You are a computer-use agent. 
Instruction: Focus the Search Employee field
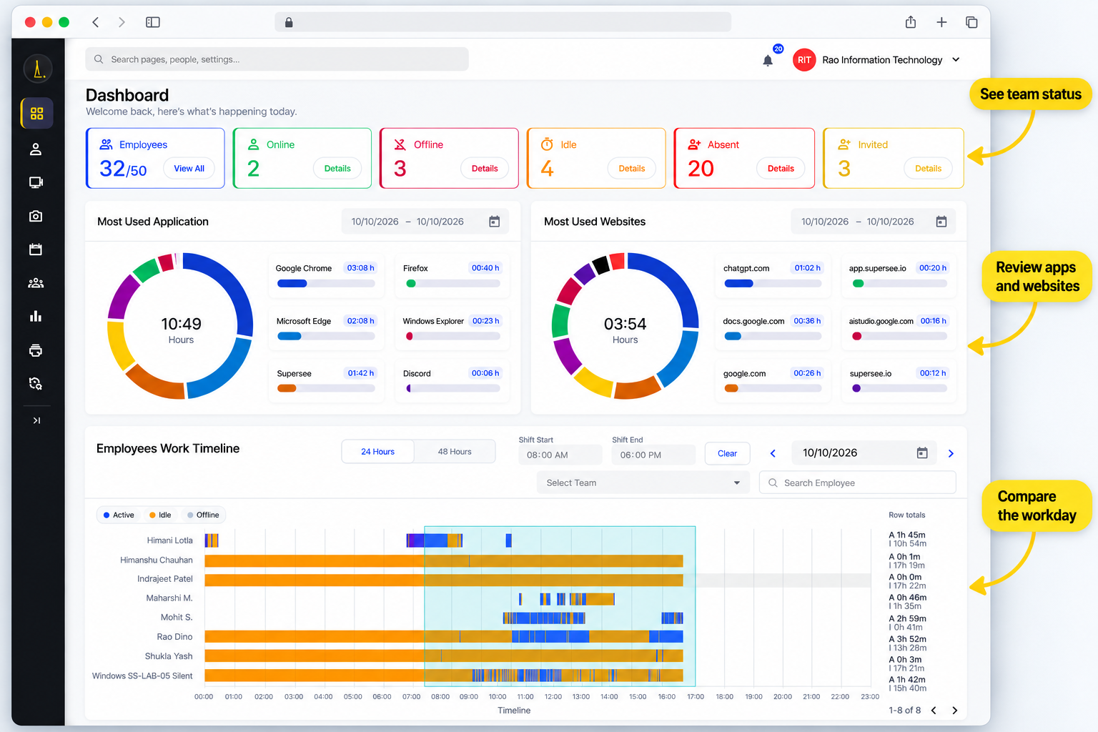857,483
